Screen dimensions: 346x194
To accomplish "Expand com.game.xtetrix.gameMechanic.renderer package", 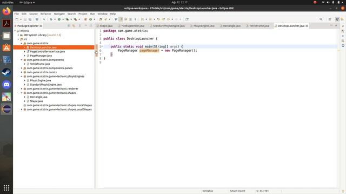I will pos(22,88).
